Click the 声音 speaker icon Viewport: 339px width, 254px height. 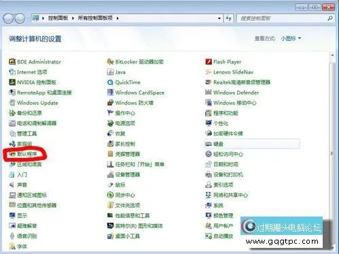(12, 185)
